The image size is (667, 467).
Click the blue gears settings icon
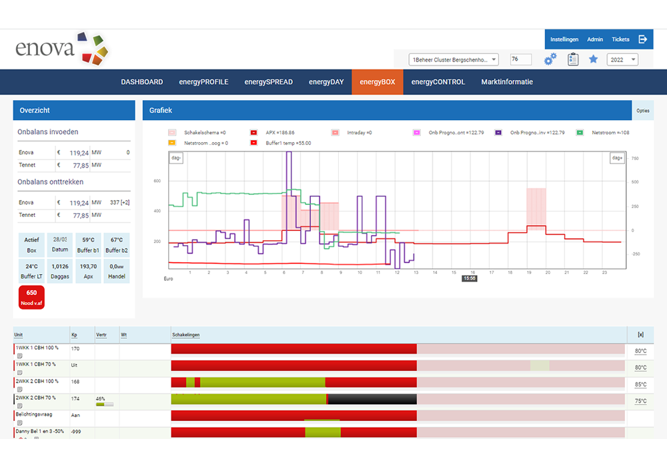click(x=550, y=59)
